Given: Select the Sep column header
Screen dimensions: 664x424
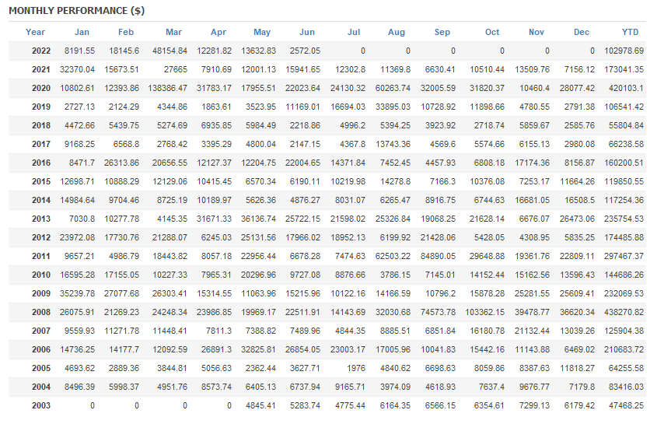Looking at the screenshot, I should point(442,32).
